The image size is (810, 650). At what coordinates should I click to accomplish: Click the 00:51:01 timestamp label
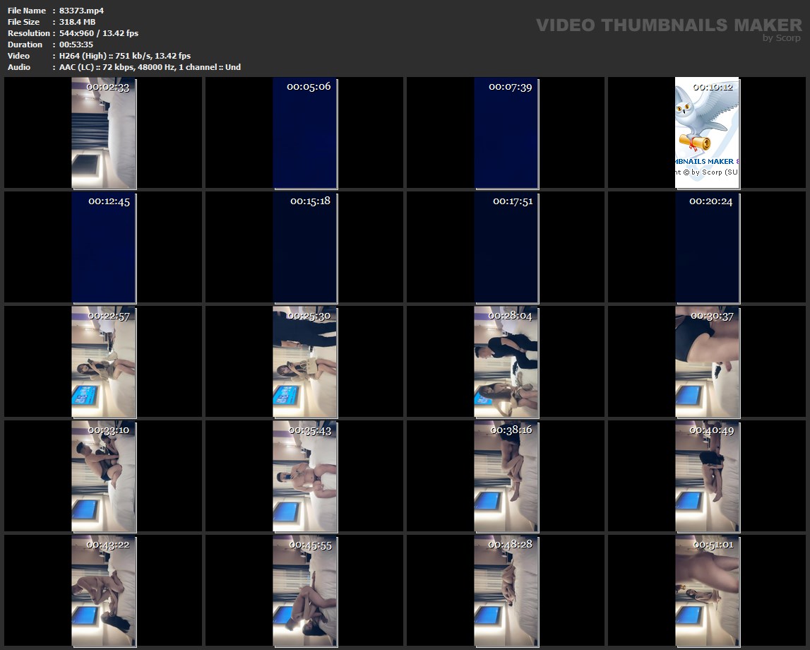click(x=713, y=545)
